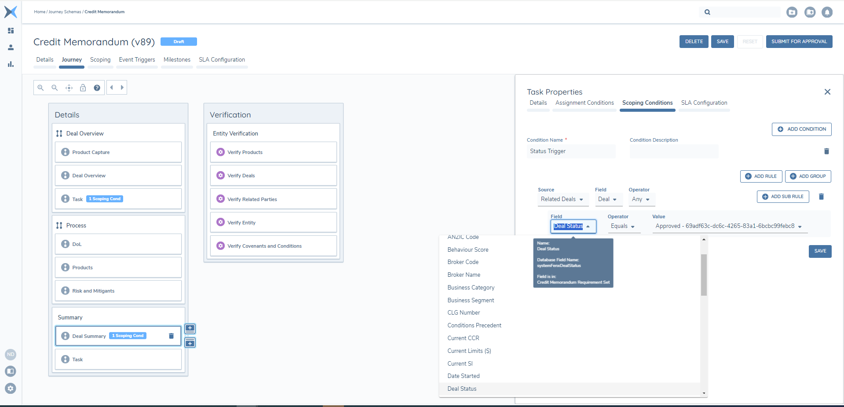The height and width of the screenshot is (407, 844).
Task: Click the zoom in magnifier icon
Action: (40, 88)
